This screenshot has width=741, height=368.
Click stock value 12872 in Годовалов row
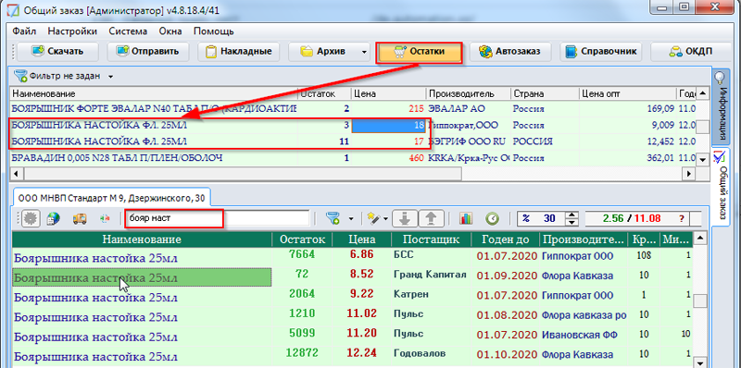pyautogui.click(x=302, y=353)
